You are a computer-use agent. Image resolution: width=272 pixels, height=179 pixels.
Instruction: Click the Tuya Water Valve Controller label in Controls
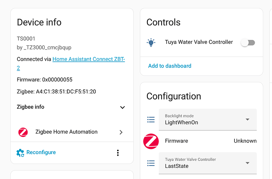click(x=199, y=42)
